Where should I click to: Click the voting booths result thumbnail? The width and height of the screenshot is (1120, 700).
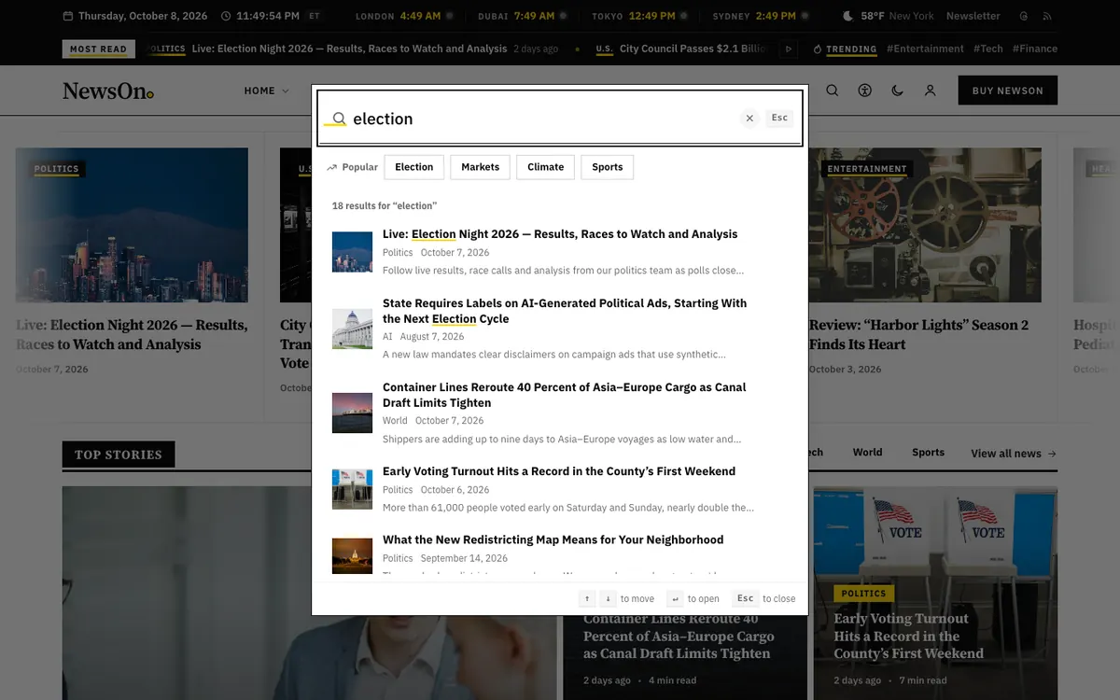point(352,489)
